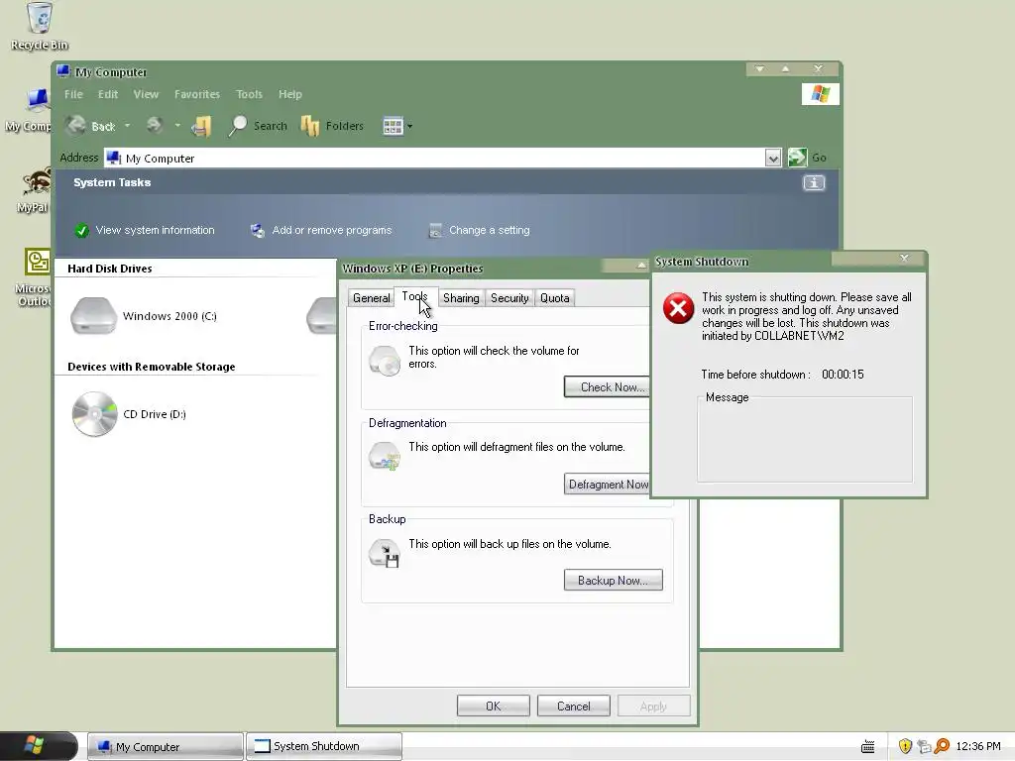Screen dimensions: 1015x761
Task: Click the keyboard tray icon
Action: pos(868,747)
